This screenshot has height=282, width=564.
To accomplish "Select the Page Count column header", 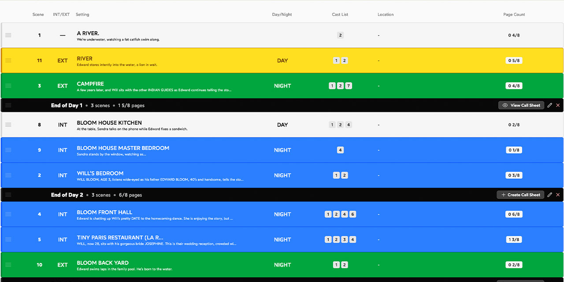I will click(x=514, y=15).
